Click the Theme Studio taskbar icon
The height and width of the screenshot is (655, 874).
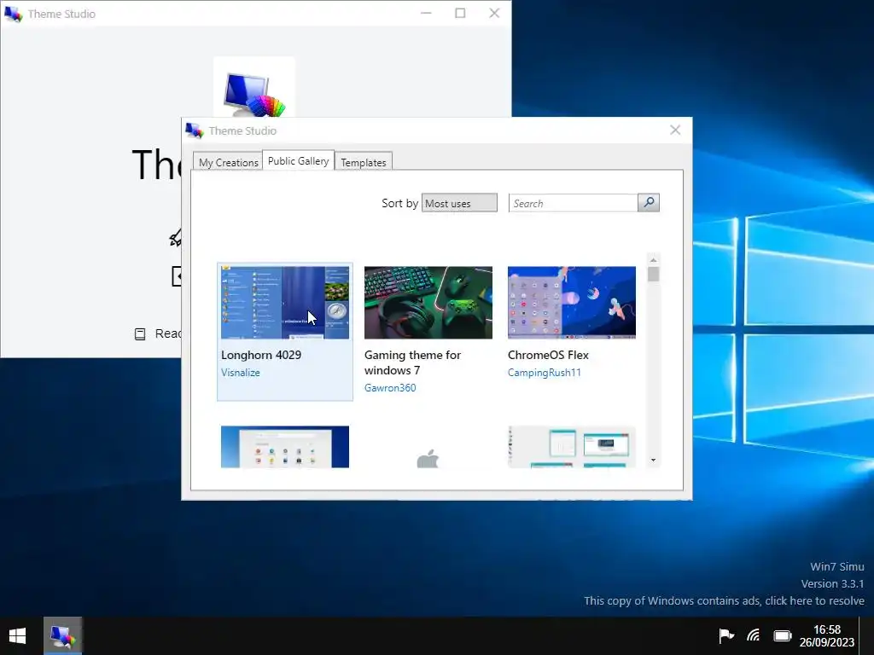(63, 636)
